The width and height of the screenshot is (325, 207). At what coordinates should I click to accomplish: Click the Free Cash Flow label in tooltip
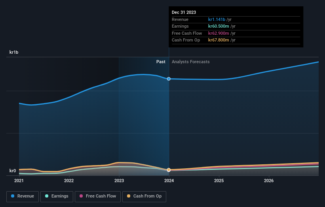coord(187,33)
